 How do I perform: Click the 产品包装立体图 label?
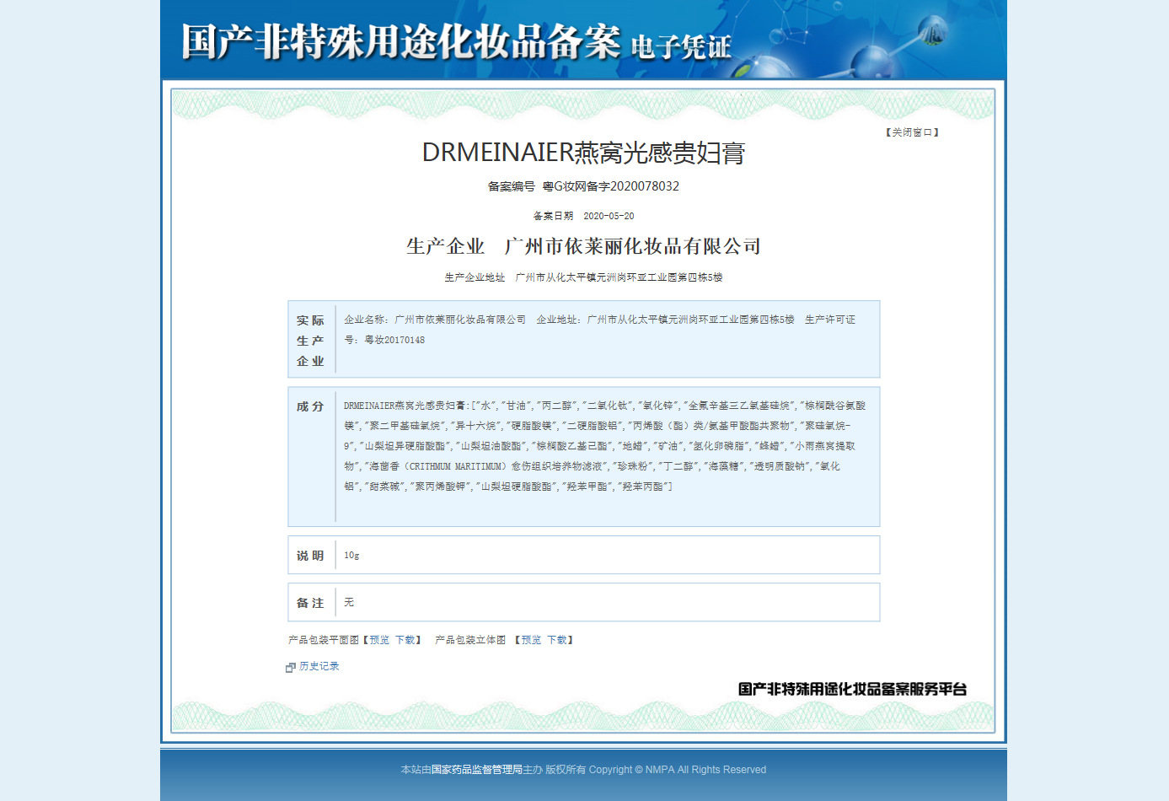point(470,640)
